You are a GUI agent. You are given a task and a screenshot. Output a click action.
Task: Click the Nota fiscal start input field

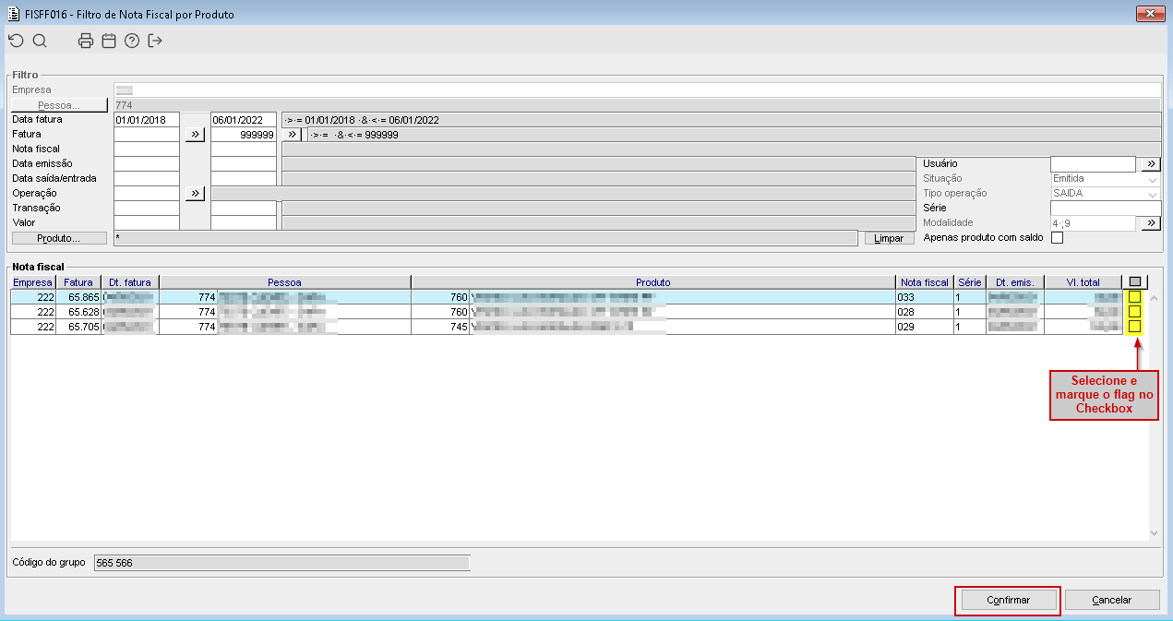(x=147, y=149)
